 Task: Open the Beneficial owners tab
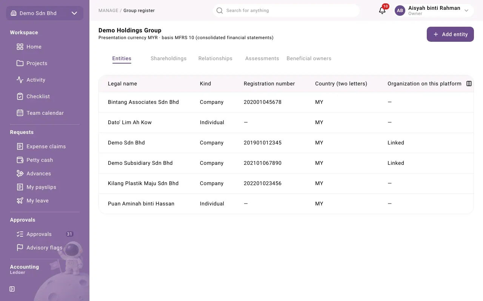[x=309, y=58]
